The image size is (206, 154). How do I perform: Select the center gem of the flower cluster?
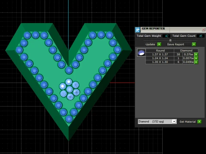tap(70, 89)
